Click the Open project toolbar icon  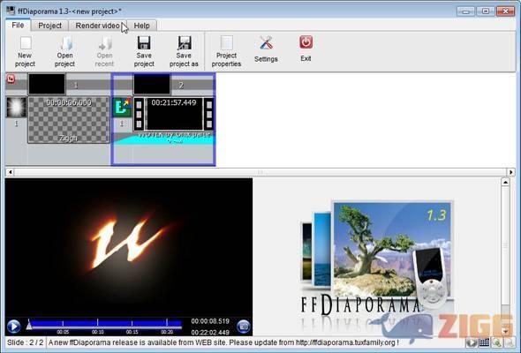pos(64,51)
